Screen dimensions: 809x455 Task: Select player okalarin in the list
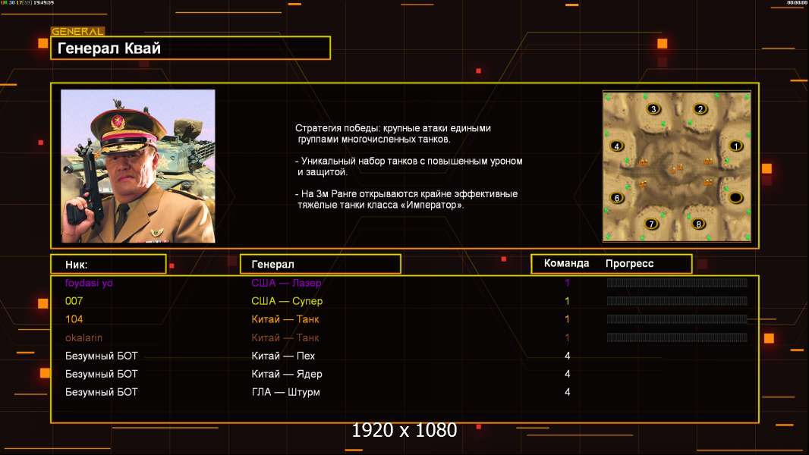click(84, 337)
